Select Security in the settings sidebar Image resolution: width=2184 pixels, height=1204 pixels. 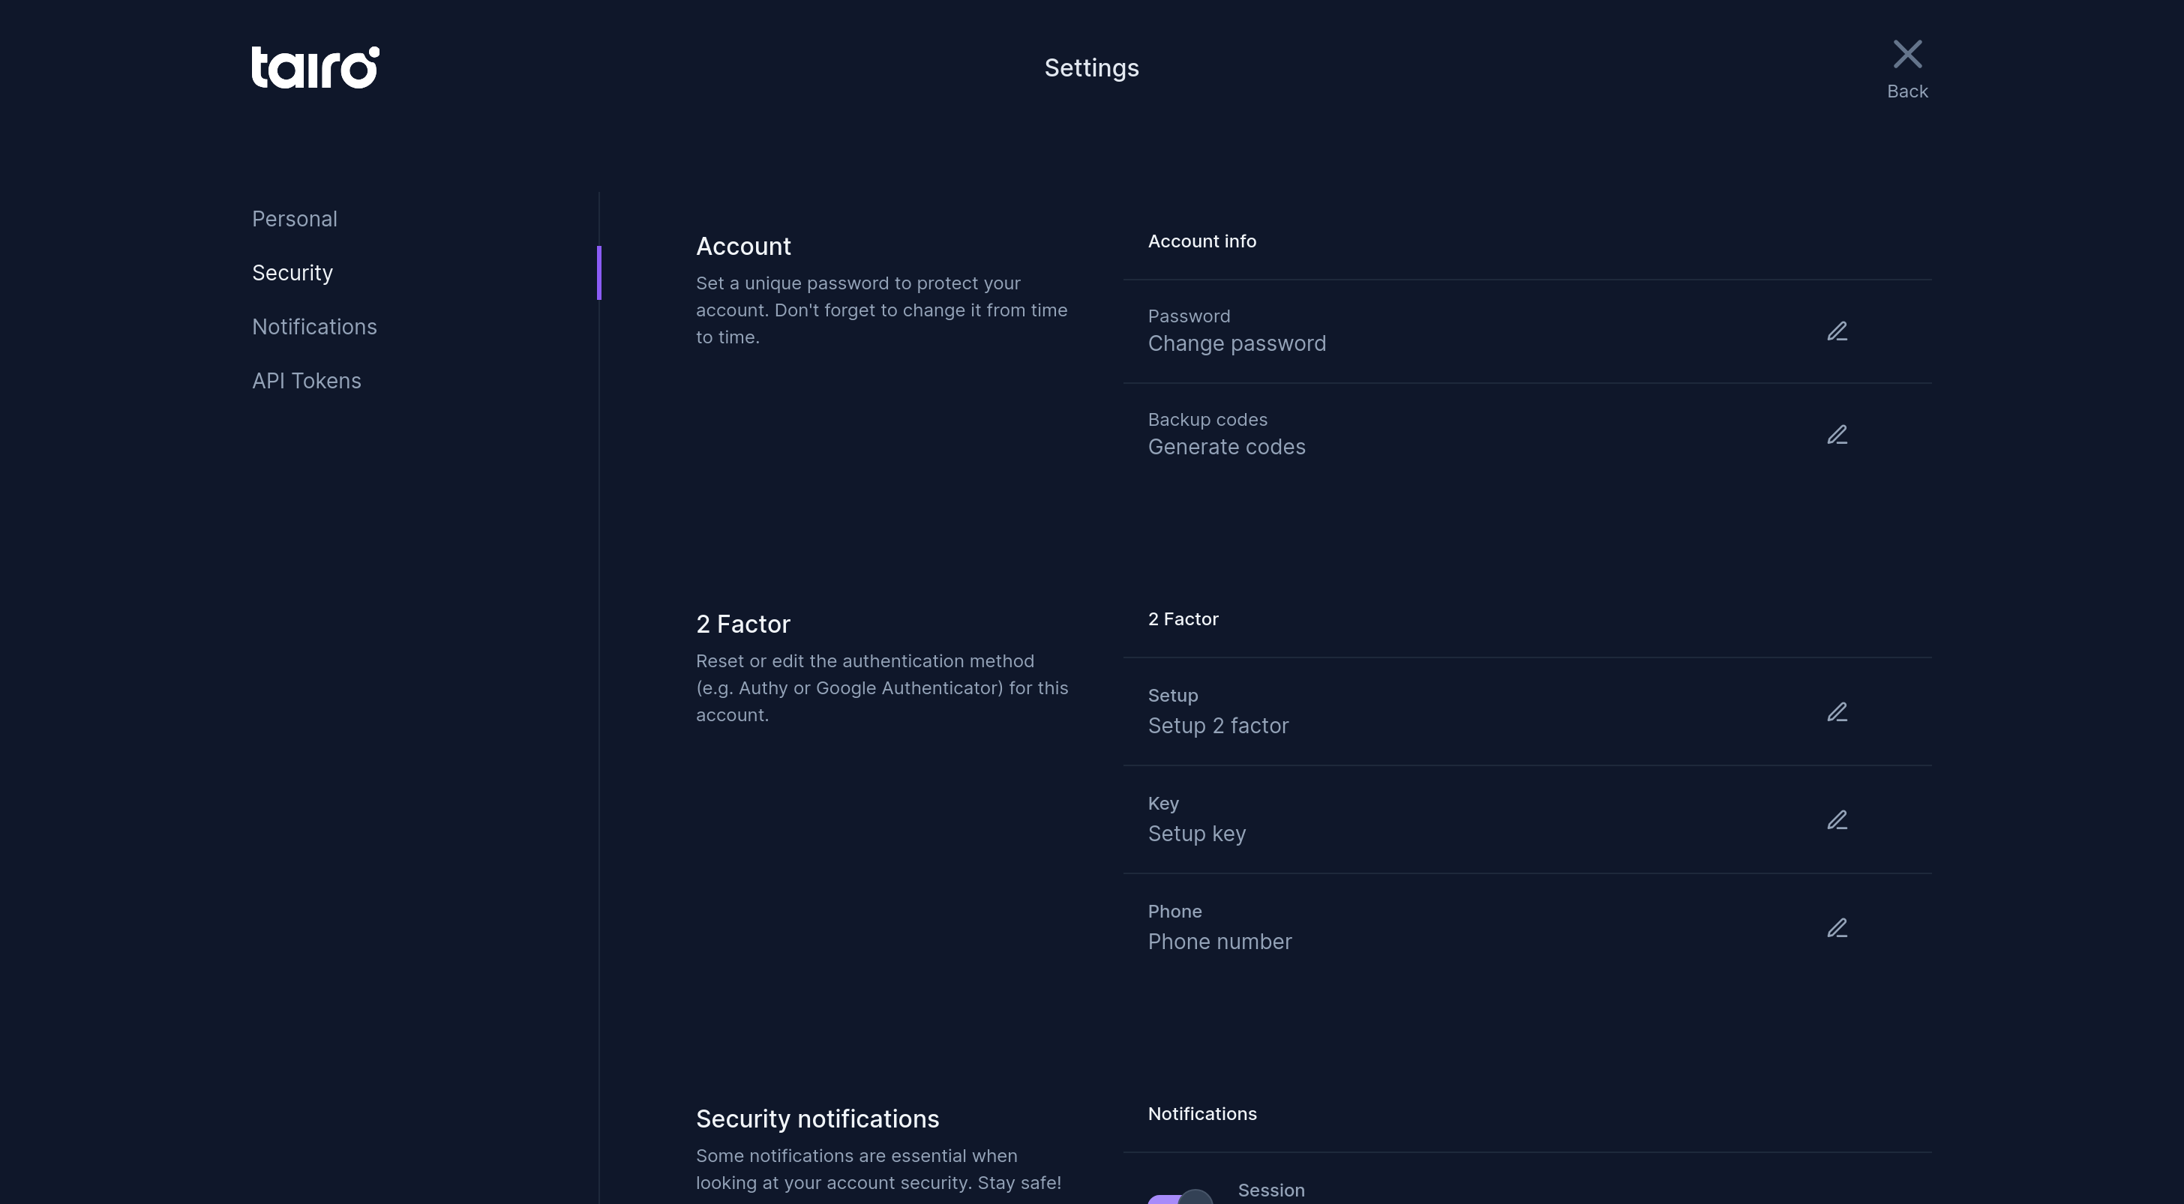click(x=292, y=273)
